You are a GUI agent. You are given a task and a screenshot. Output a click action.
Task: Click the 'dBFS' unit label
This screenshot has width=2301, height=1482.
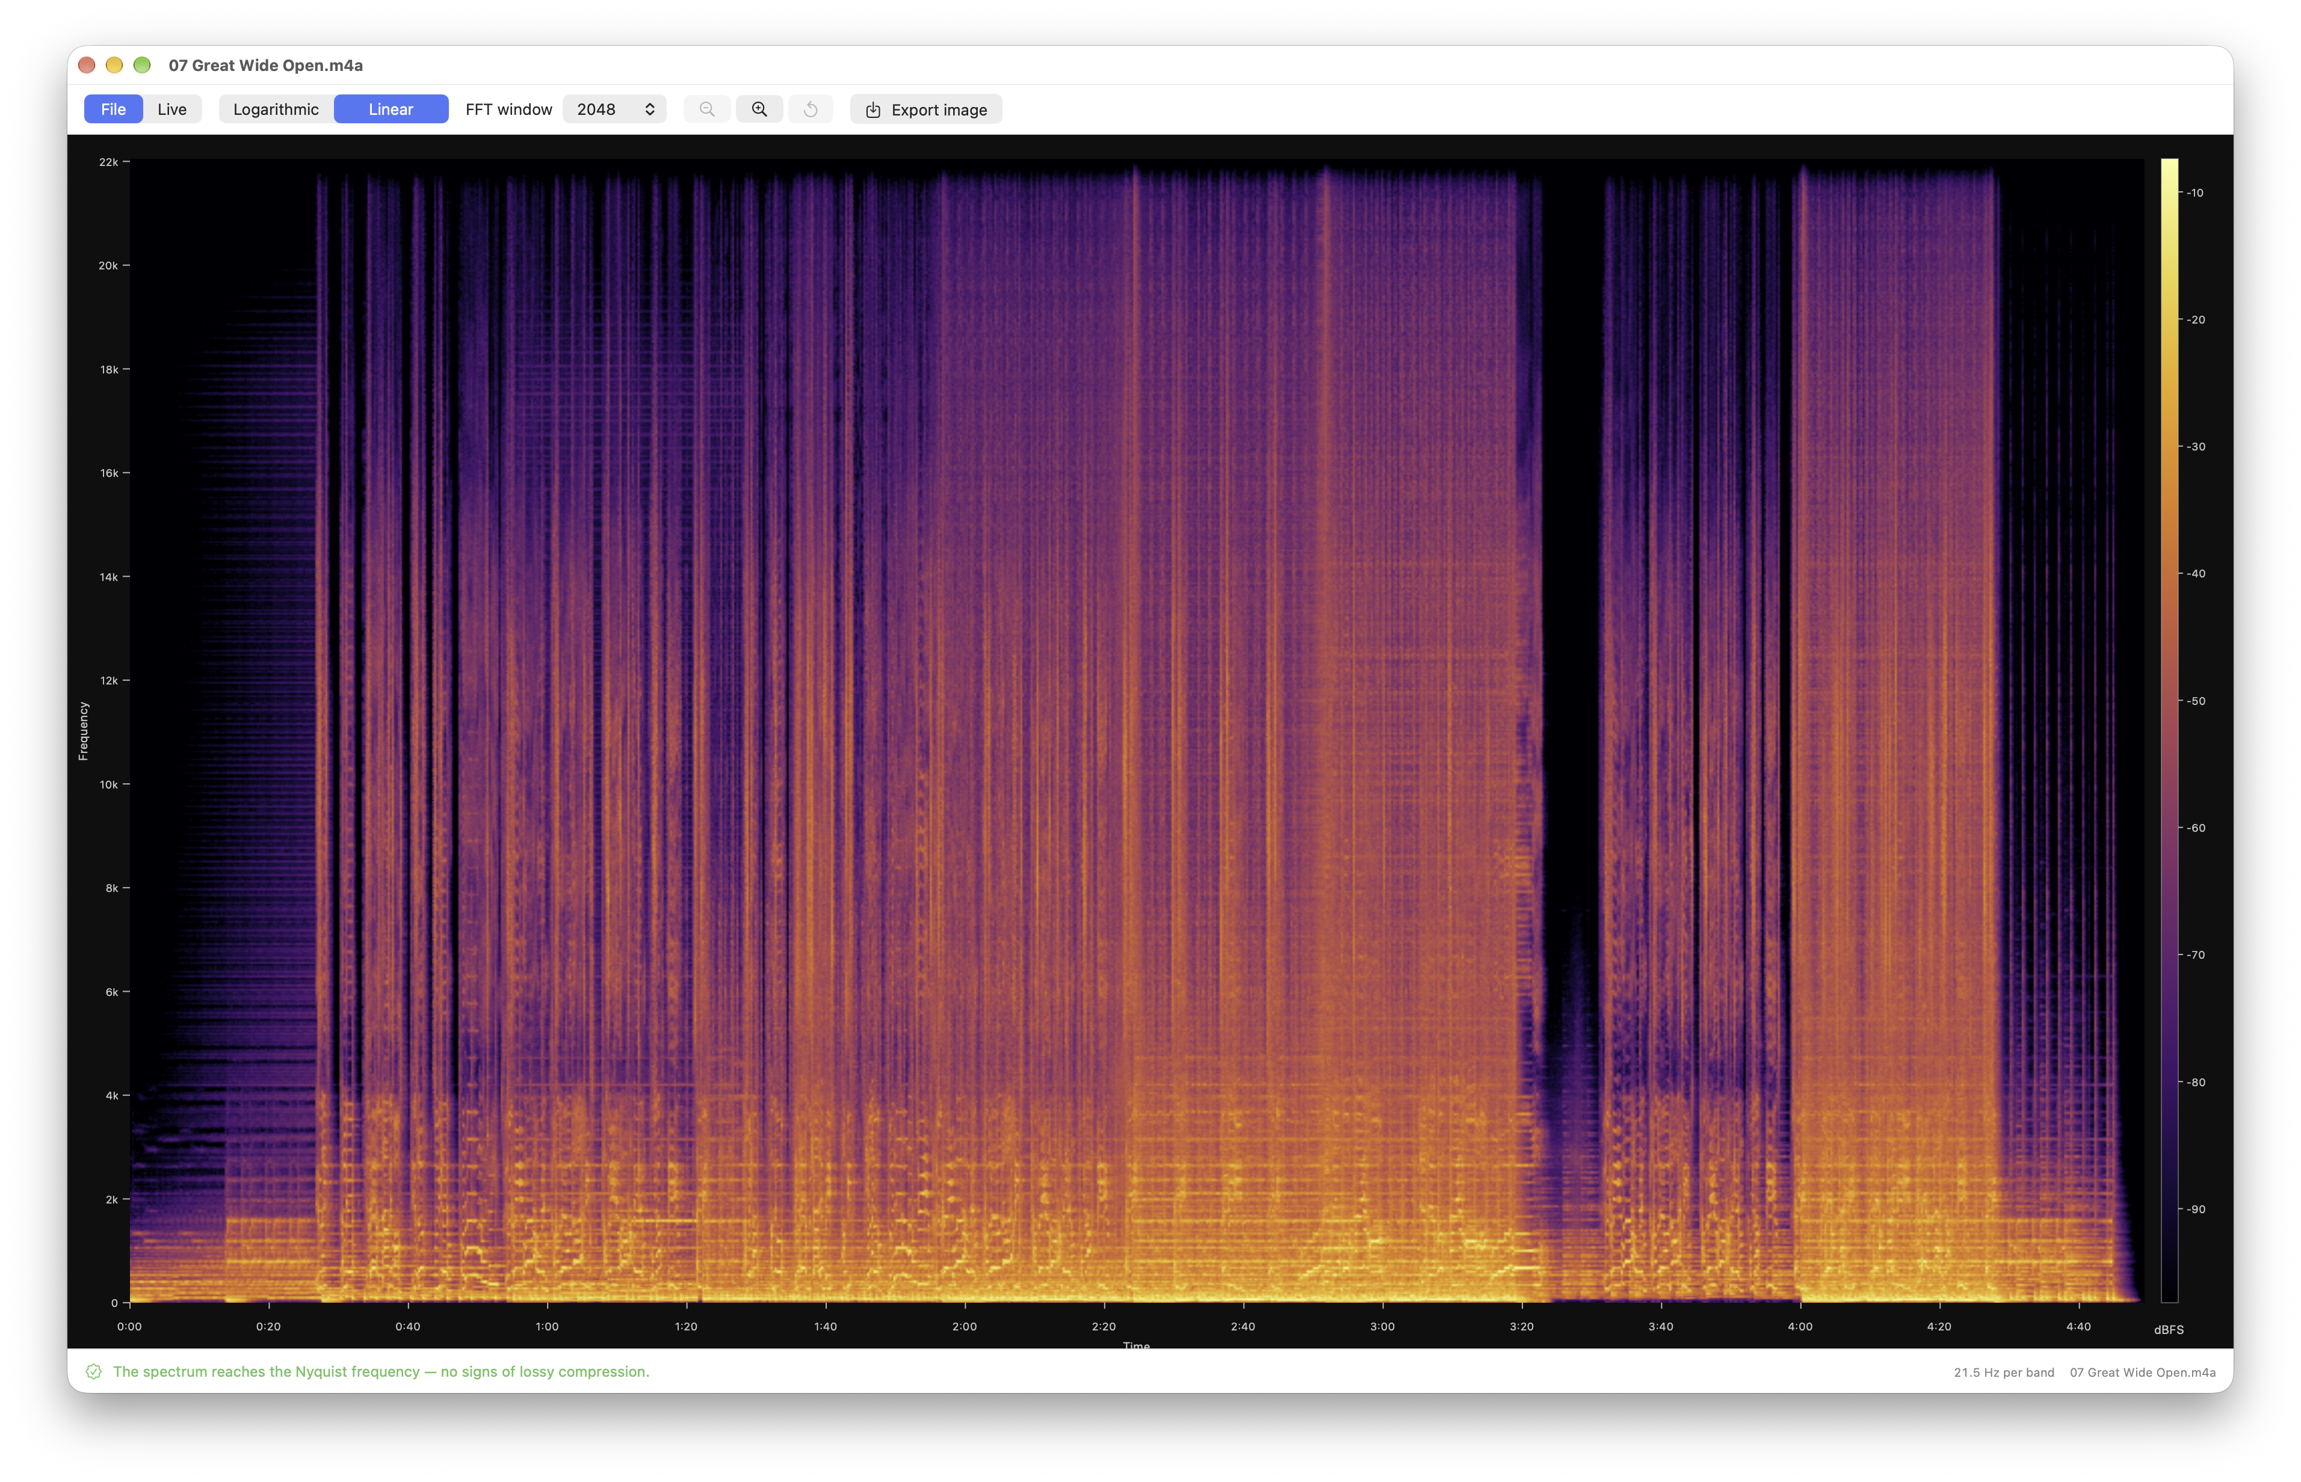coord(2169,1330)
